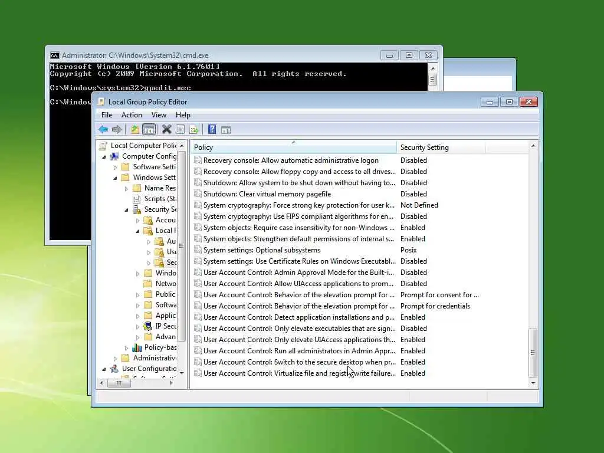Select the Security Options tree node
The image size is (604, 453).
pyautogui.click(x=172, y=262)
